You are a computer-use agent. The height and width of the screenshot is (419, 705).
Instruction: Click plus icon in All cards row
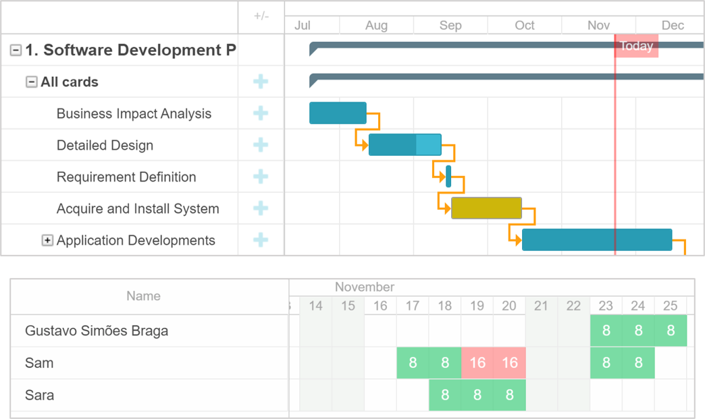tap(261, 82)
